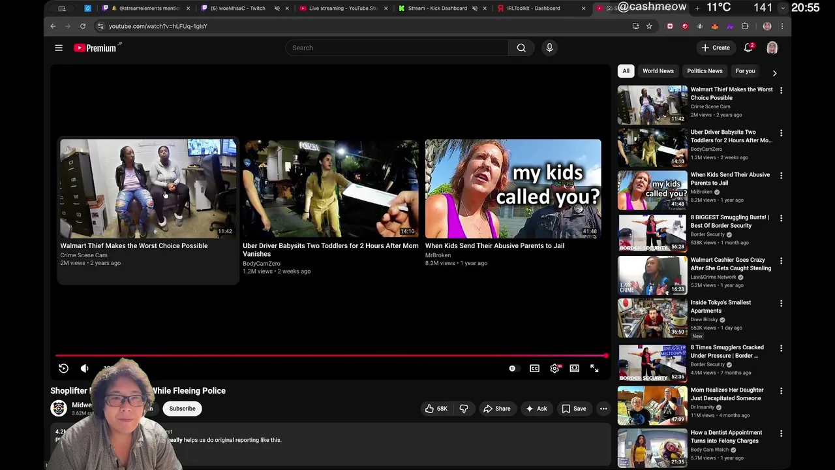Screen dimensions: 835x470
Task: Toggle mute on the woeMhsaC Twitch tab
Action: pos(277,8)
